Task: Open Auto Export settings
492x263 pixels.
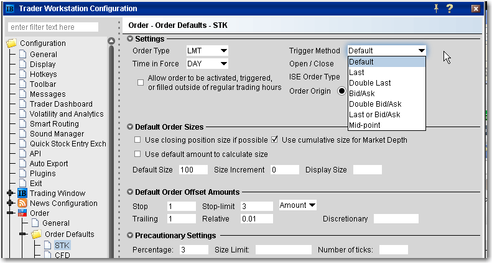Action: coord(49,163)
